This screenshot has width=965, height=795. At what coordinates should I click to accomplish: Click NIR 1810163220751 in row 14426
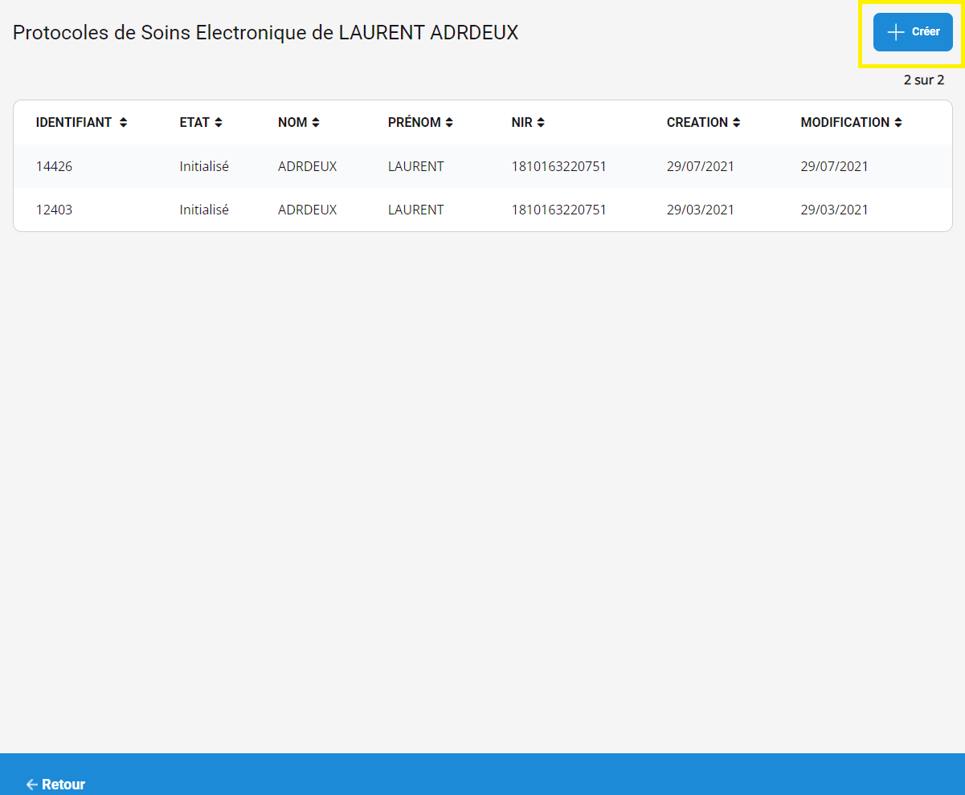pos(559,167)
